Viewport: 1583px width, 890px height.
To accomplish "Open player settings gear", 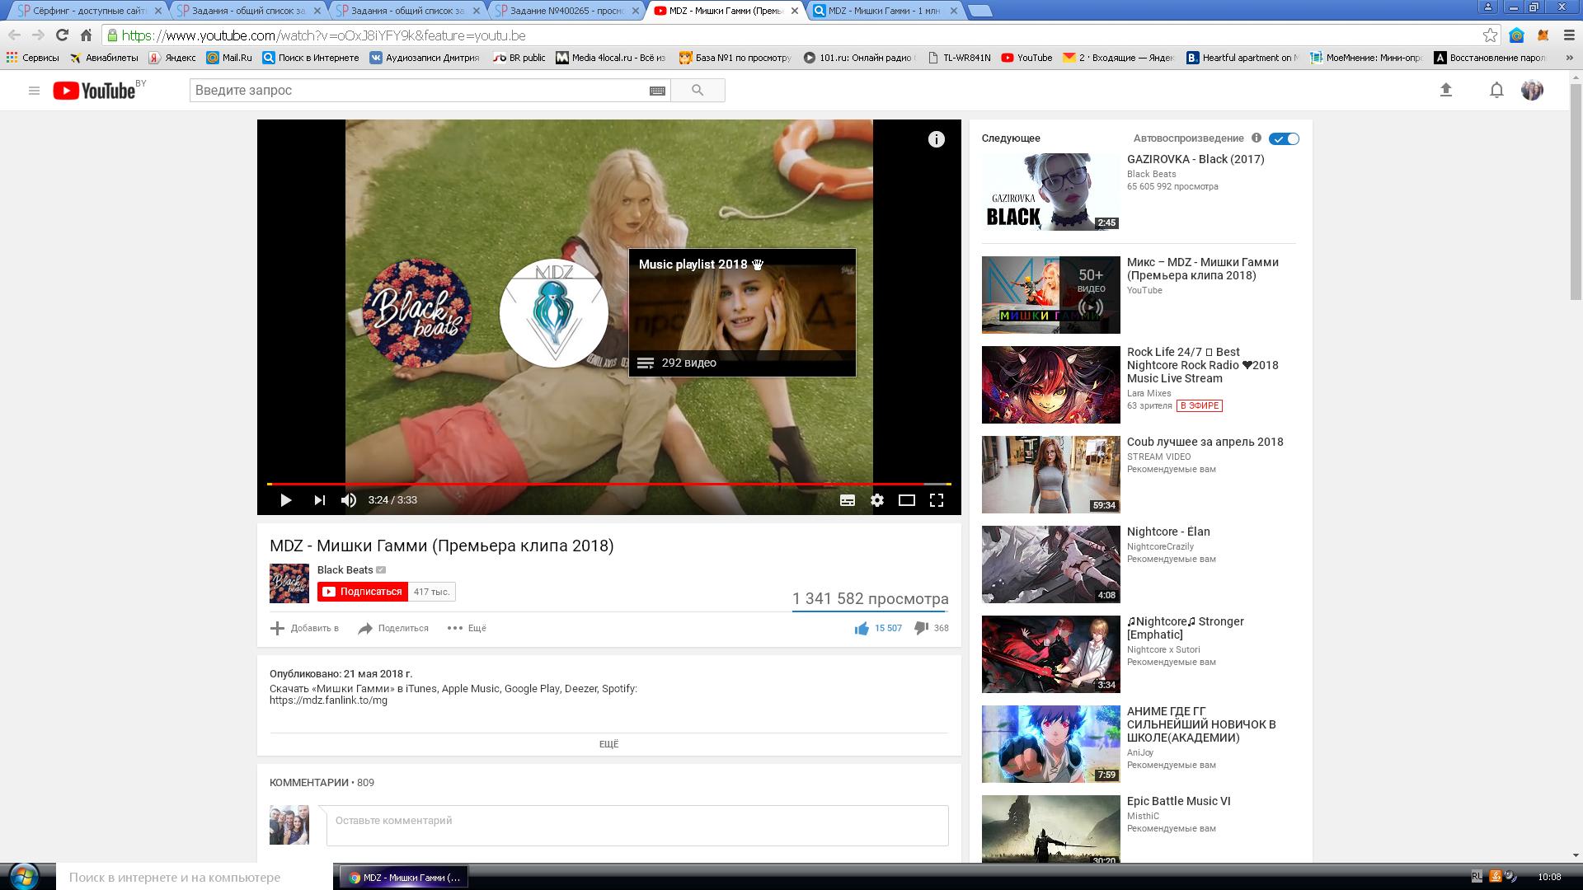I will tap(877, 500).
